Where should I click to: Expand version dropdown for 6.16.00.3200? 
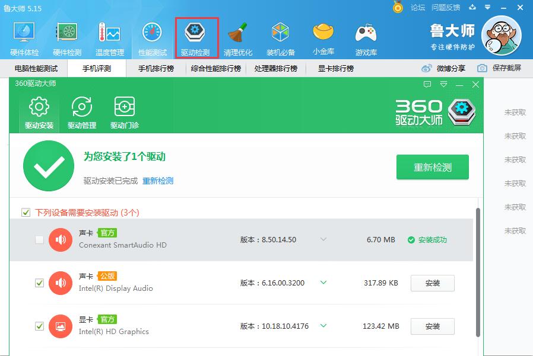(323, 283)
